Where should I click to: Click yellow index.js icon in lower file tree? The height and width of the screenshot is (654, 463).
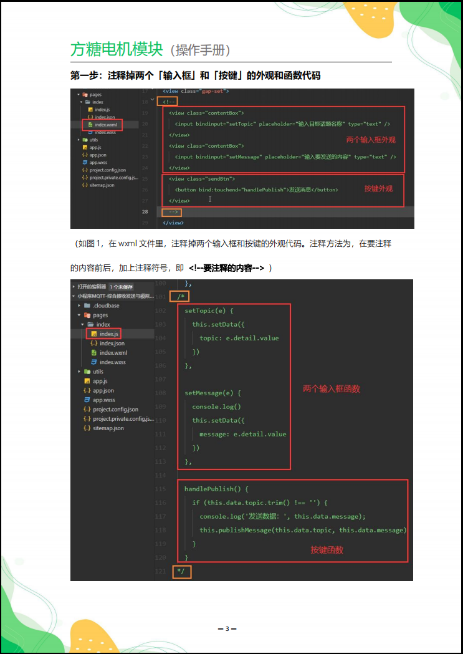click(x=94, y=334)
